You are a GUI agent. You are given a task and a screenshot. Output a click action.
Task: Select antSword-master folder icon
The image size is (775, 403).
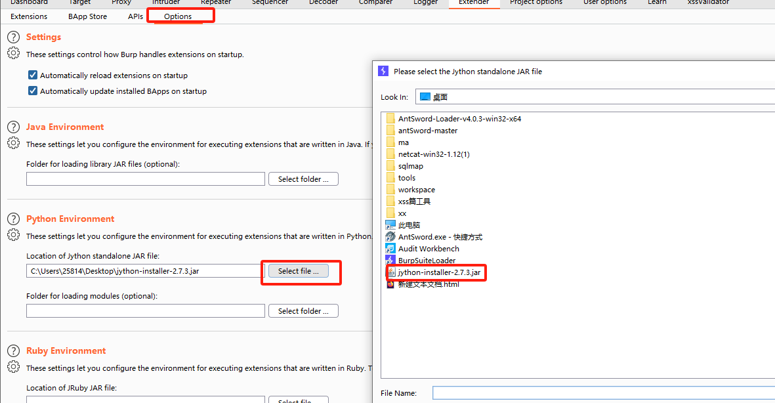click(x=390, y=131)
